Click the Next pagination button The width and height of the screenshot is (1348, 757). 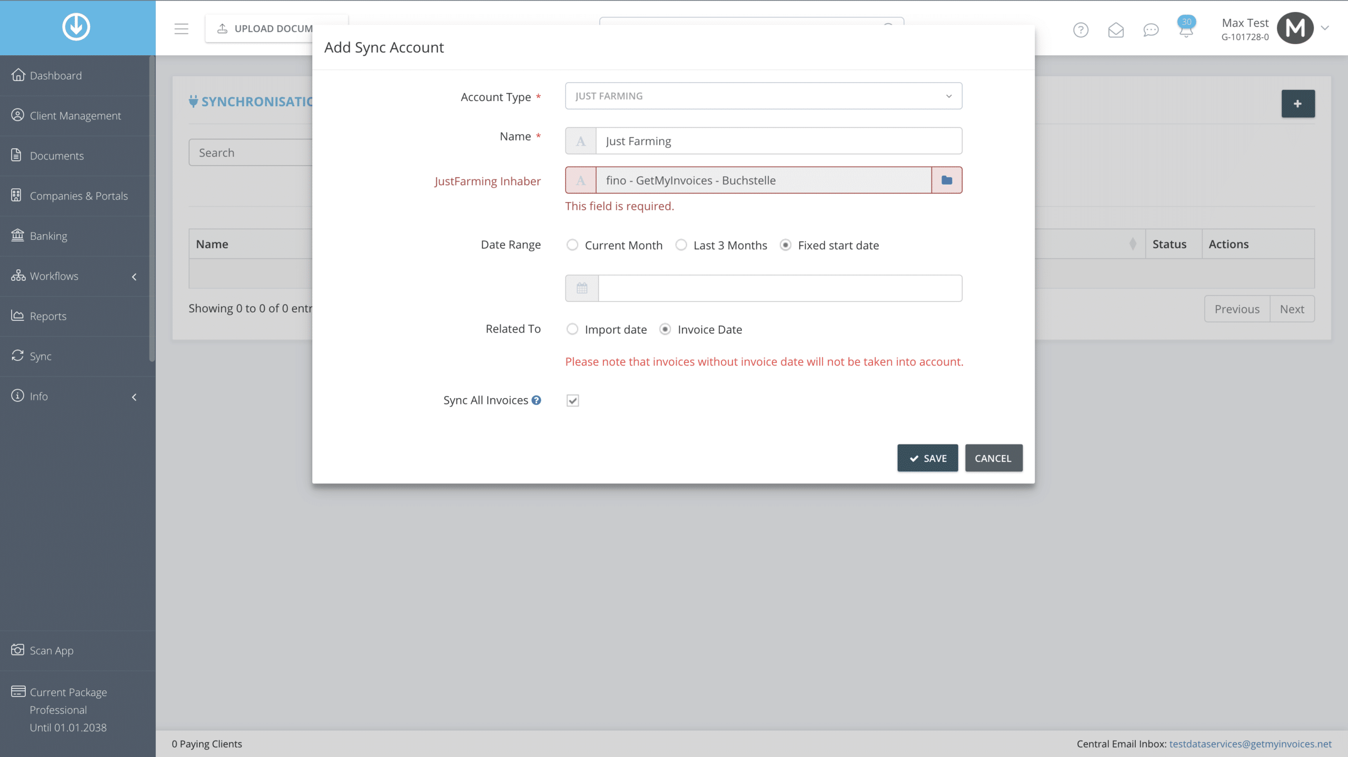(x=1292, y=309)
